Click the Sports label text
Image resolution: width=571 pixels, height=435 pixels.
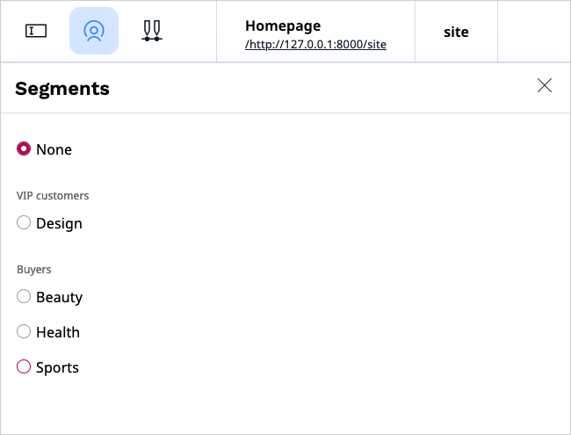[x=57, y=367]
